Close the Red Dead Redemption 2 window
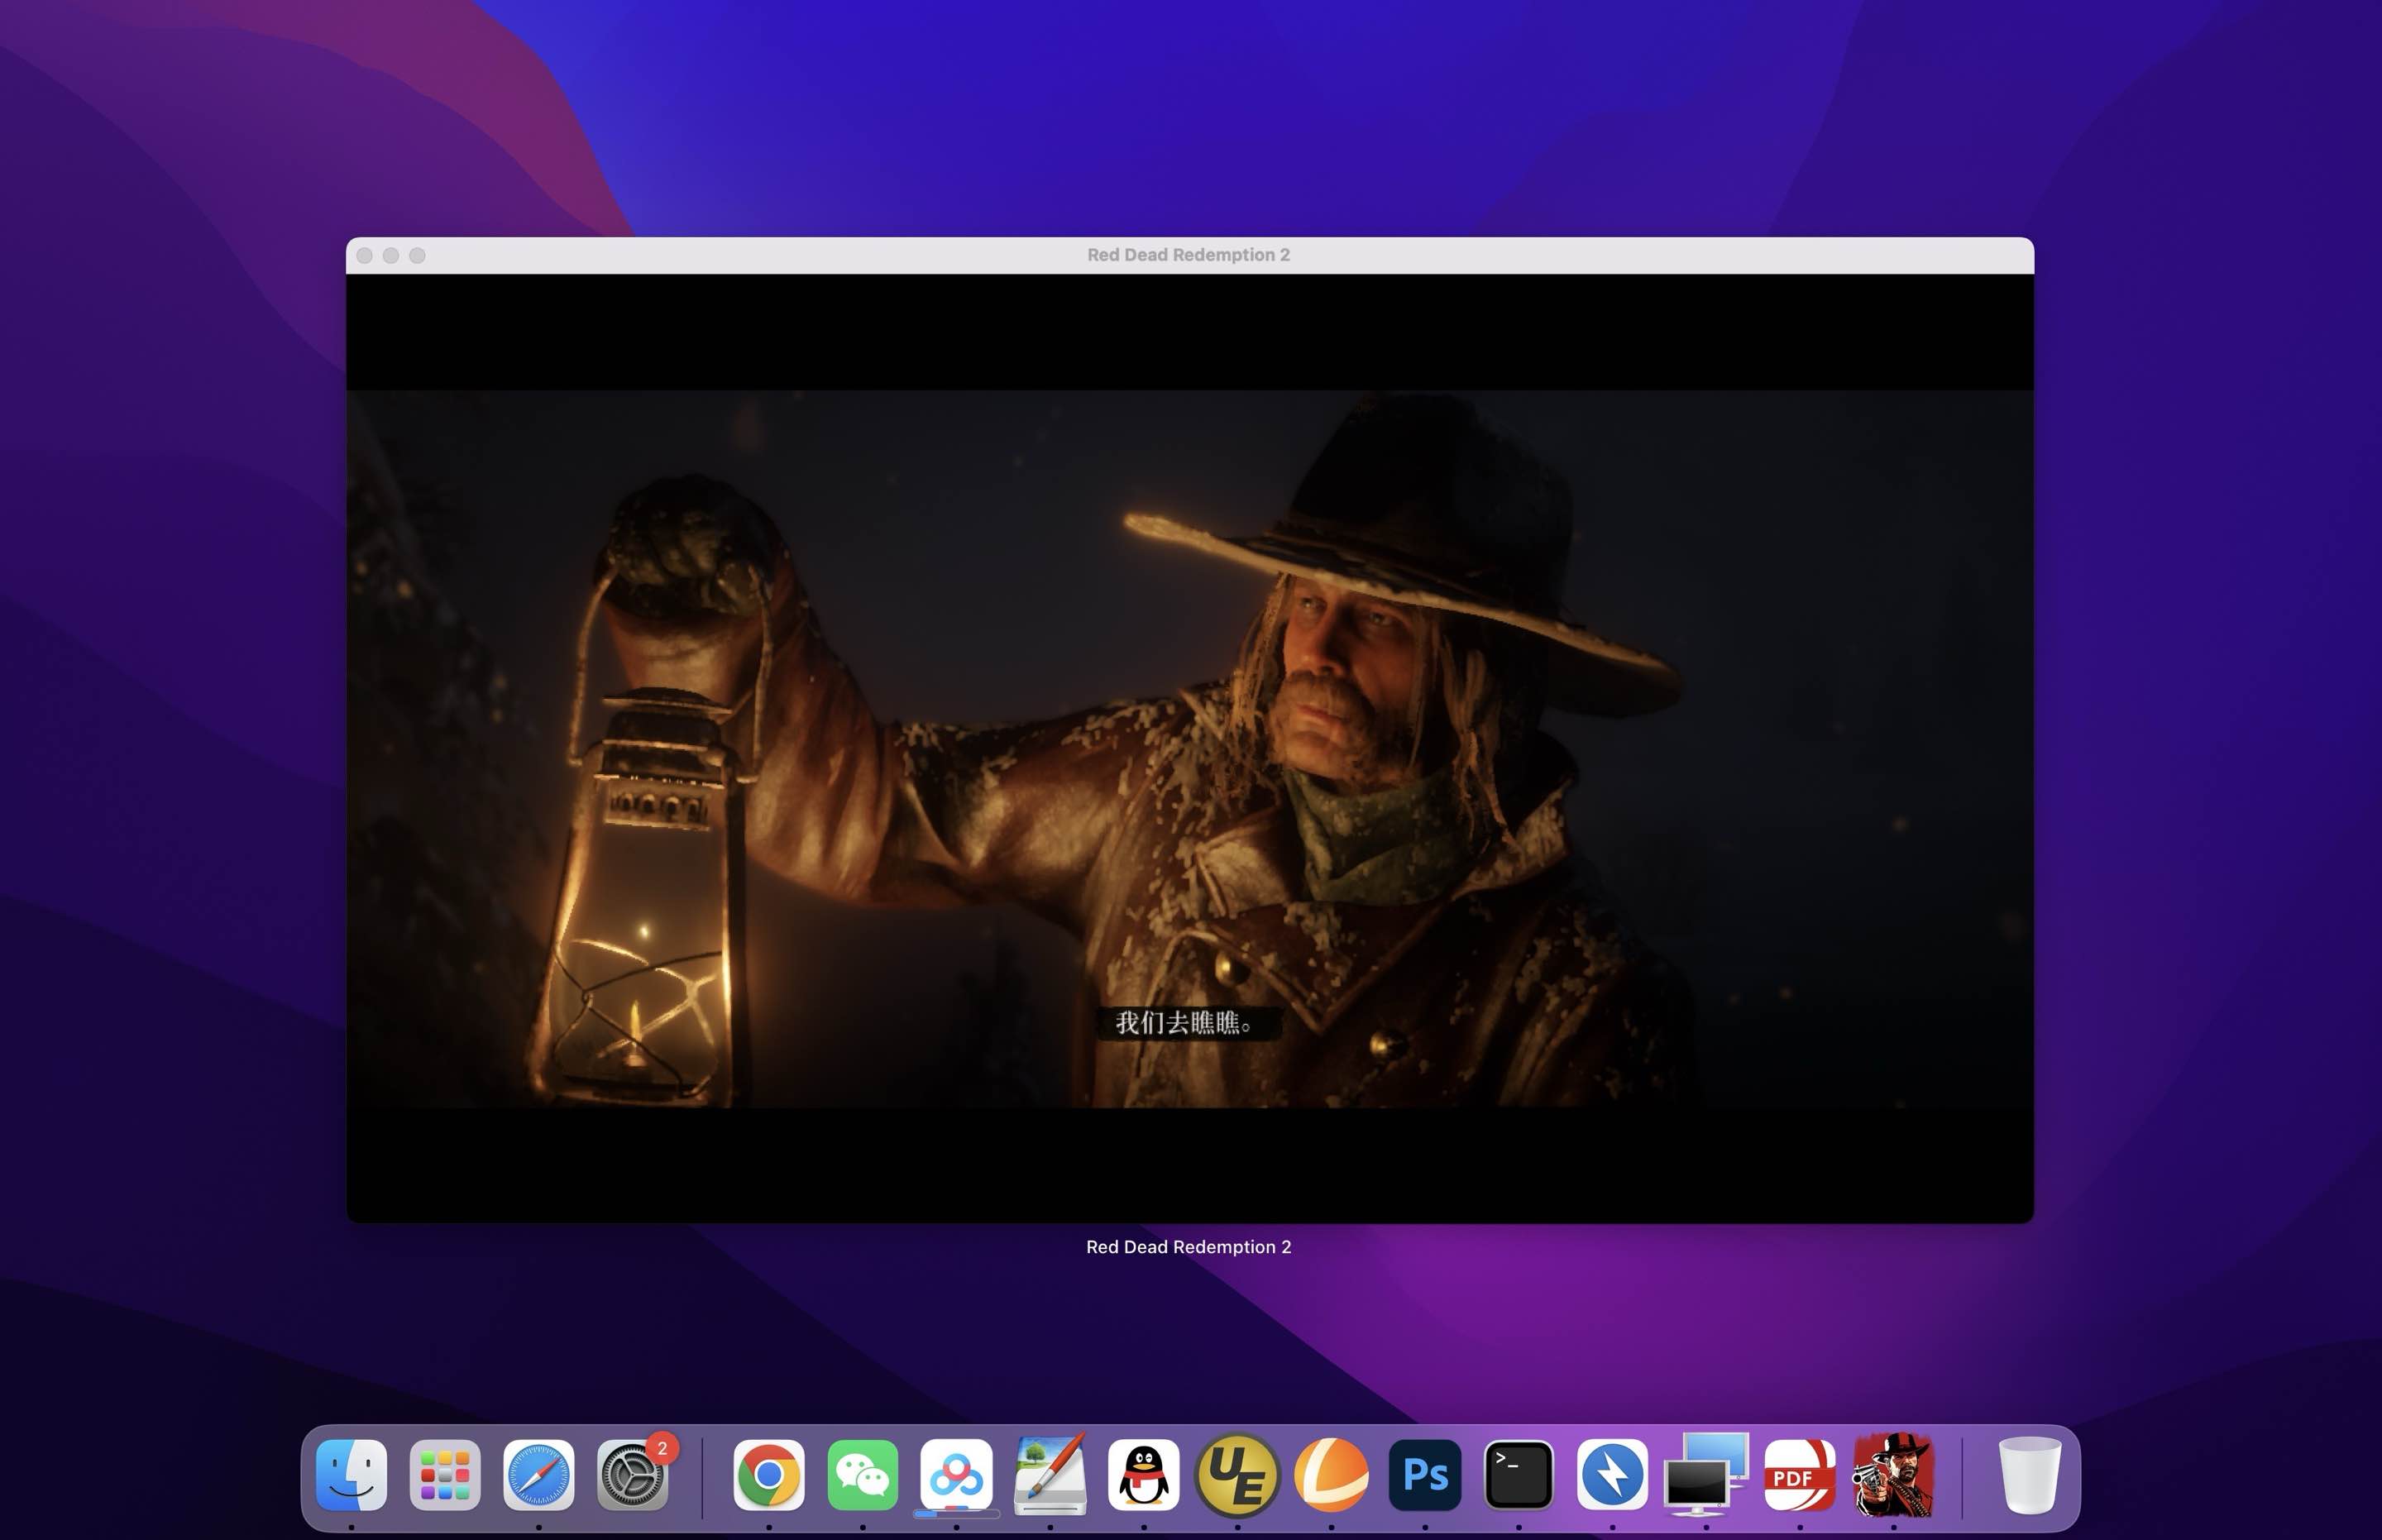This screenshot has height=1540, width=2382. pos(365,256)
